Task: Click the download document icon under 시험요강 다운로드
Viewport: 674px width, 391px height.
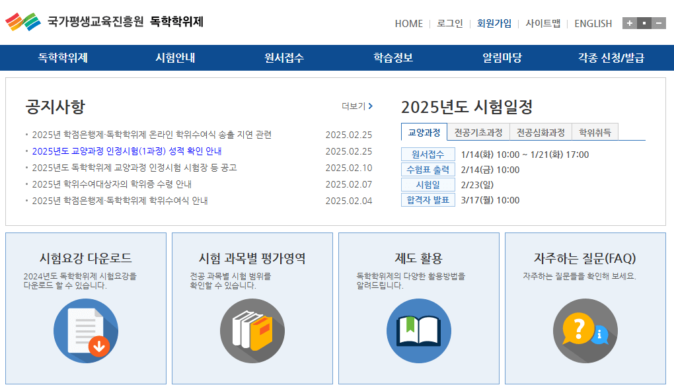Action: (x=86, y=330)
